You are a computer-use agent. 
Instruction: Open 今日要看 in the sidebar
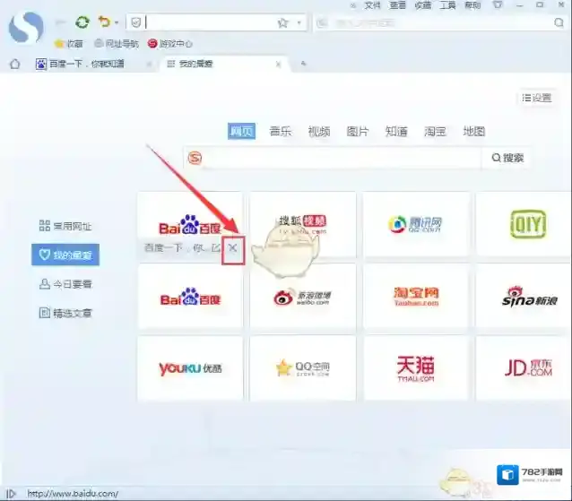click(65, 284)
